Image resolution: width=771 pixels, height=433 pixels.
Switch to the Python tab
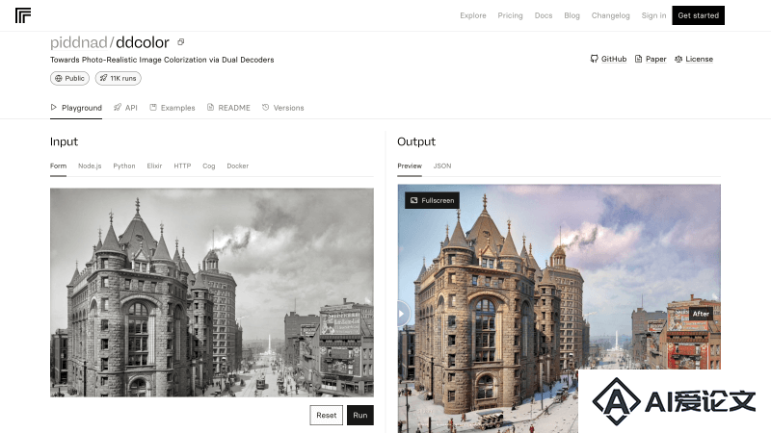click(x=124, y=166)
